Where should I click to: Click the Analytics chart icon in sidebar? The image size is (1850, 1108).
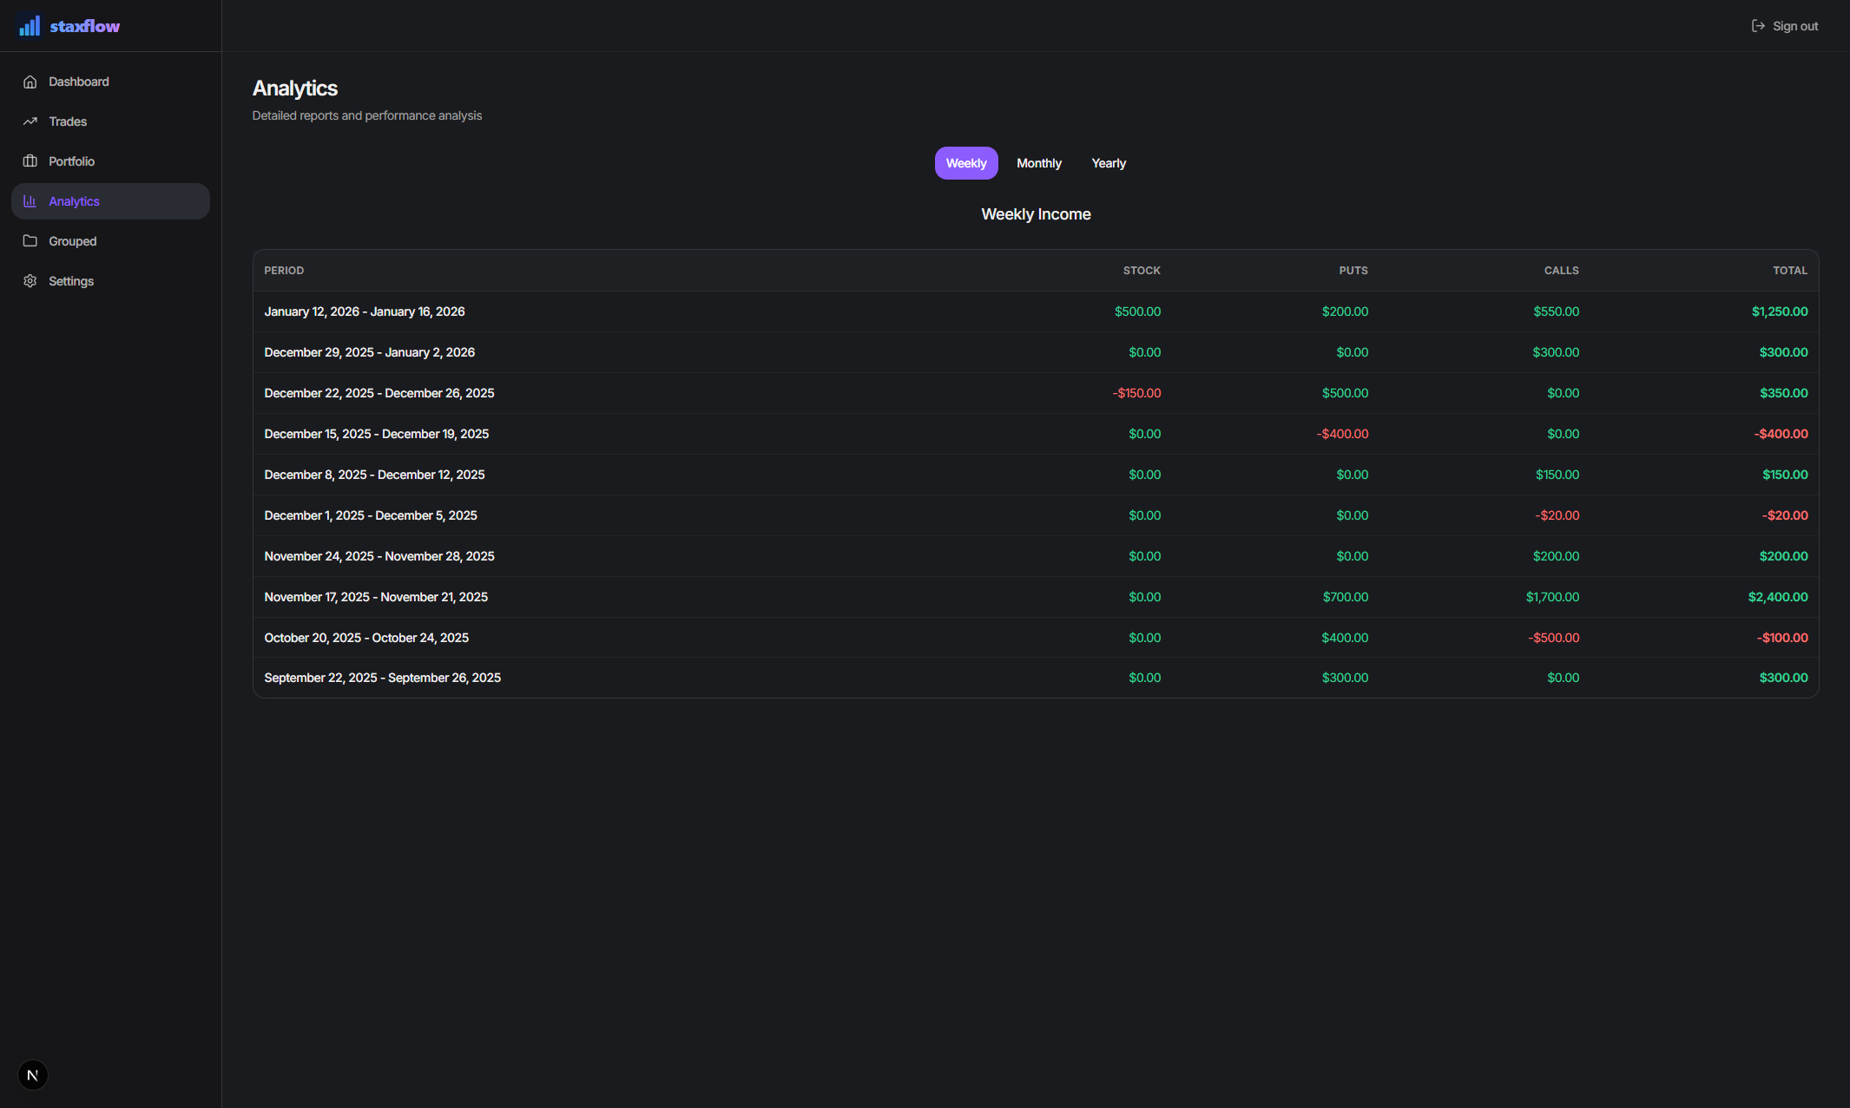tap(30, 201)
